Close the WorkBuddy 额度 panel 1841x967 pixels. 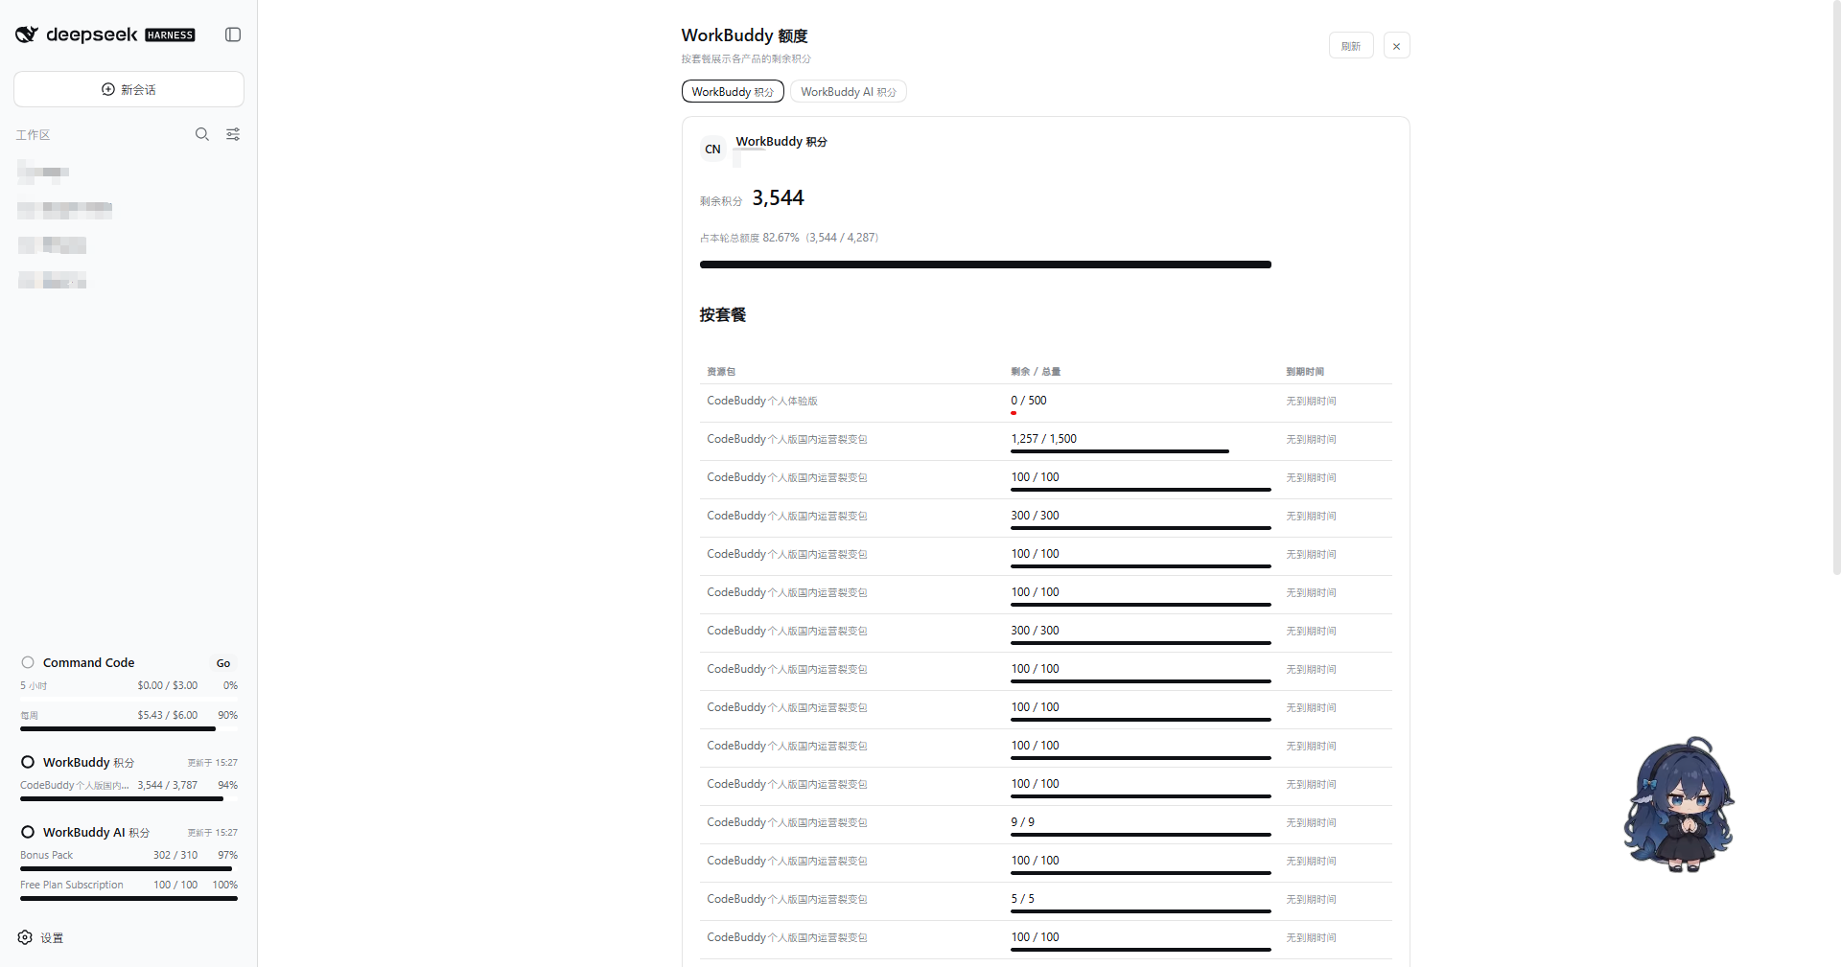(x=1396, y=46)
